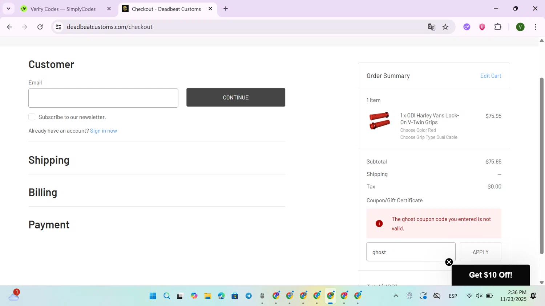This screenshot has width=545, height=306.
Task: Open the mouse app on taskbar
Action: coord(262,296)
